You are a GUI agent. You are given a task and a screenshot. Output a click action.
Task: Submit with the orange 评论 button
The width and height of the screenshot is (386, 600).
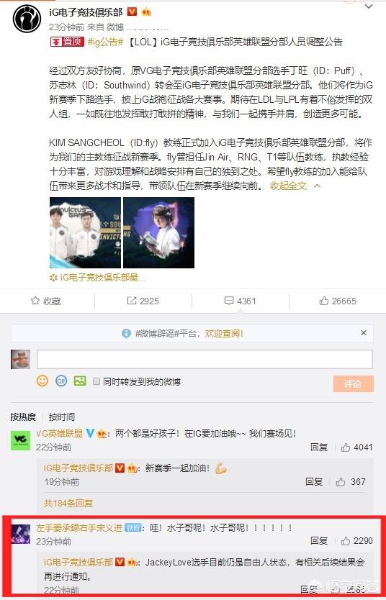tap(353, 383)
